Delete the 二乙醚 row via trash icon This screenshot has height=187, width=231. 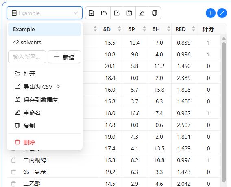click(13, 184)
